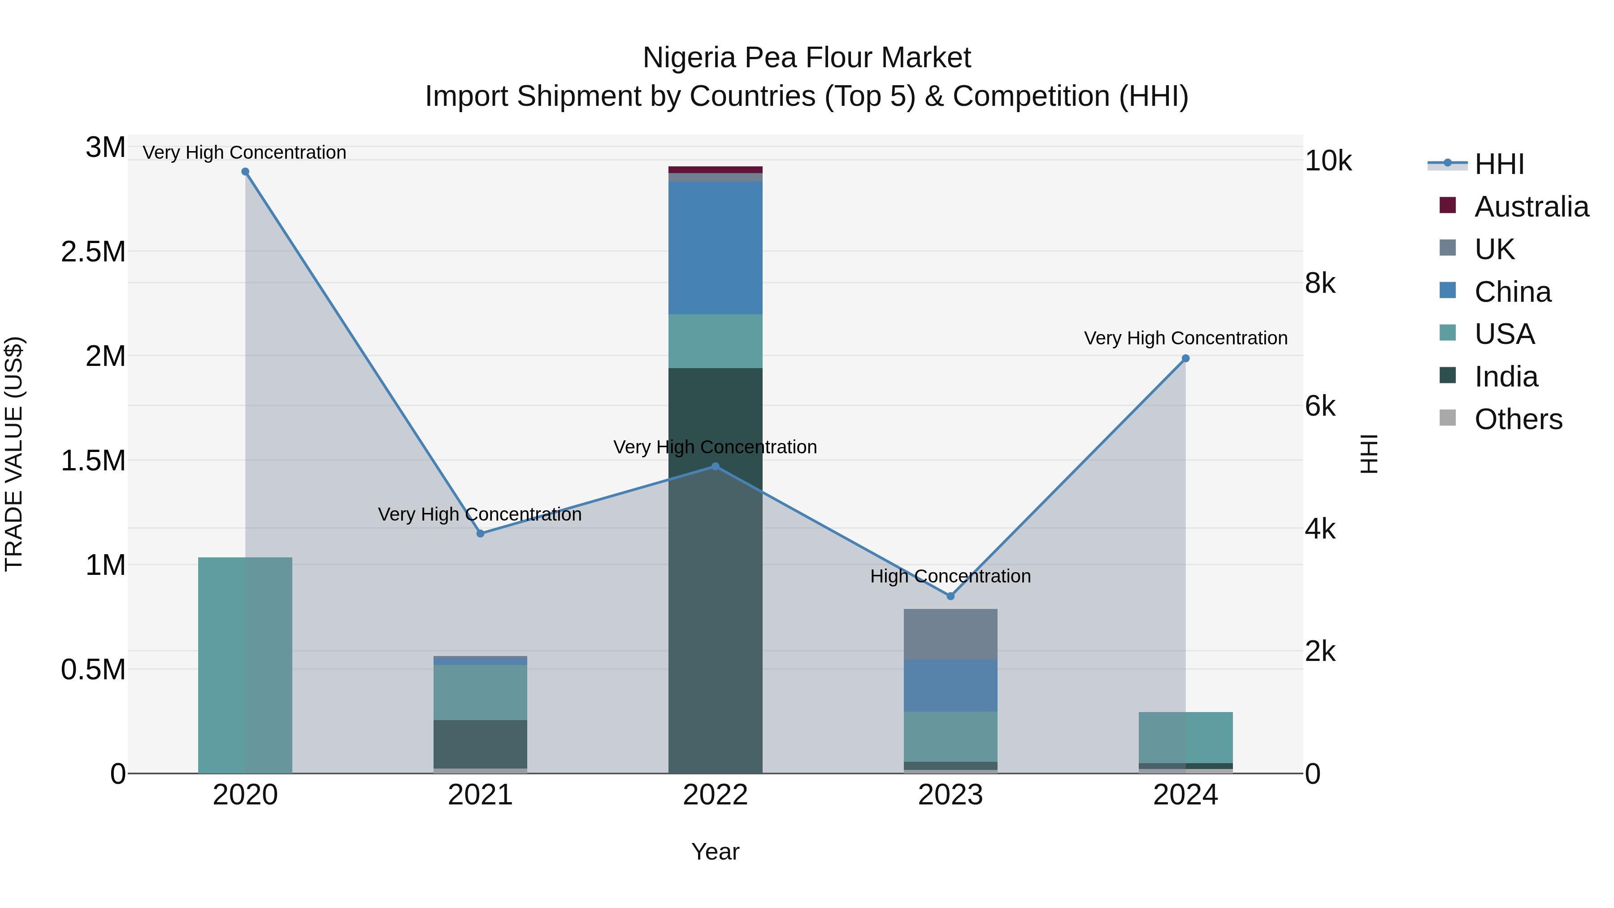This screenshot has width=1614, height=908.
Task: Toggle the China legend entry
Action: click(x=1495, y=291)
